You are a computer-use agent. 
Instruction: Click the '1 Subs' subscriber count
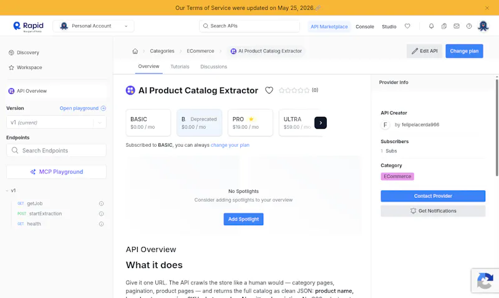coord(389,151)
